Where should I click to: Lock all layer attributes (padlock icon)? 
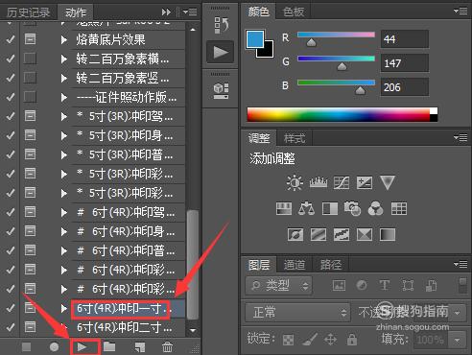point(352,339)
